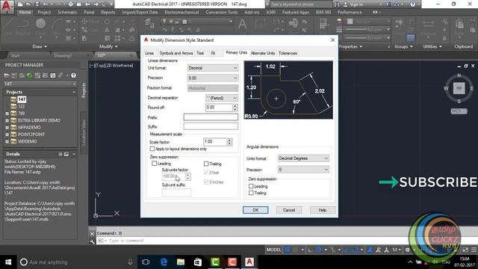Screen dimensions: 478x269
Task: Check the Trailing zero suppression box under linear
Action: pyautogui.click(x=206, y=164)
